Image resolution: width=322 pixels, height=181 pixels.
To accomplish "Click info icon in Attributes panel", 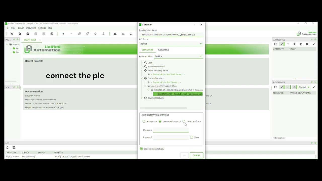I will tap(307, 44).
